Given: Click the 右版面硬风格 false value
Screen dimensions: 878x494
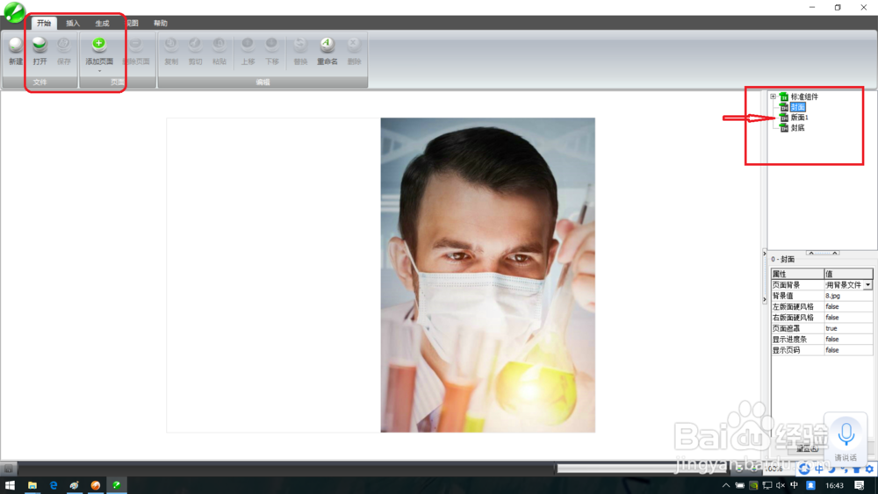Looking at the screenshot, I should click(x=848, y=318).
